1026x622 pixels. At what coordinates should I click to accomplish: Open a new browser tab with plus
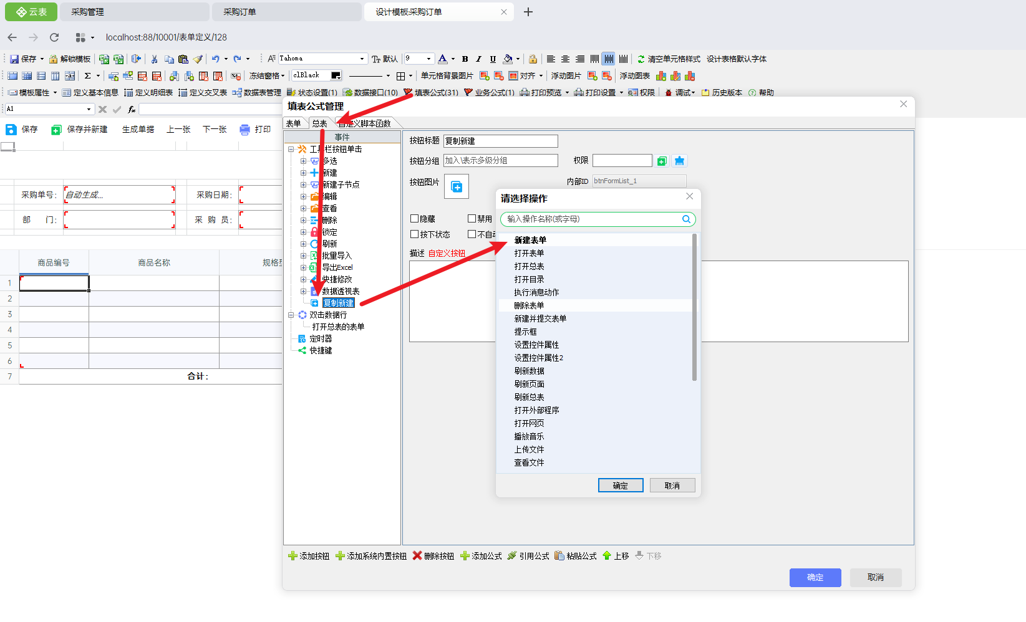pyautogui.click(x=528, y=12)
